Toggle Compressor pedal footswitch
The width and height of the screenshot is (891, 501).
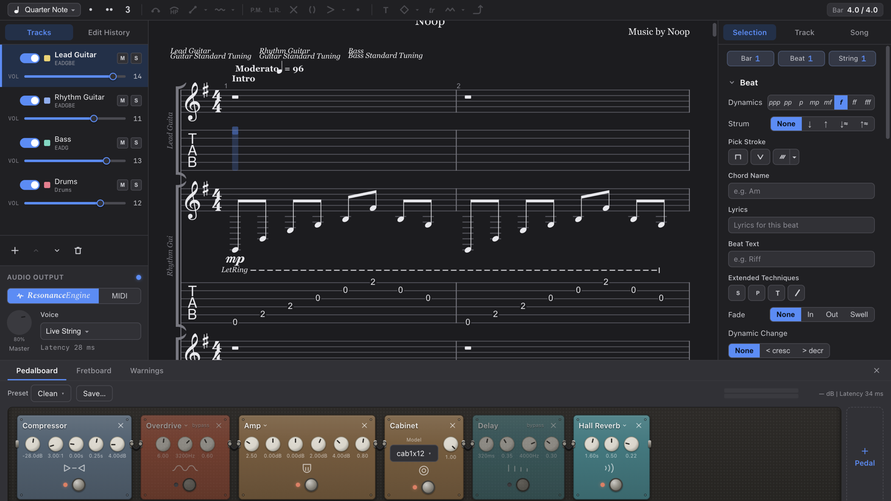coord(79,485)
